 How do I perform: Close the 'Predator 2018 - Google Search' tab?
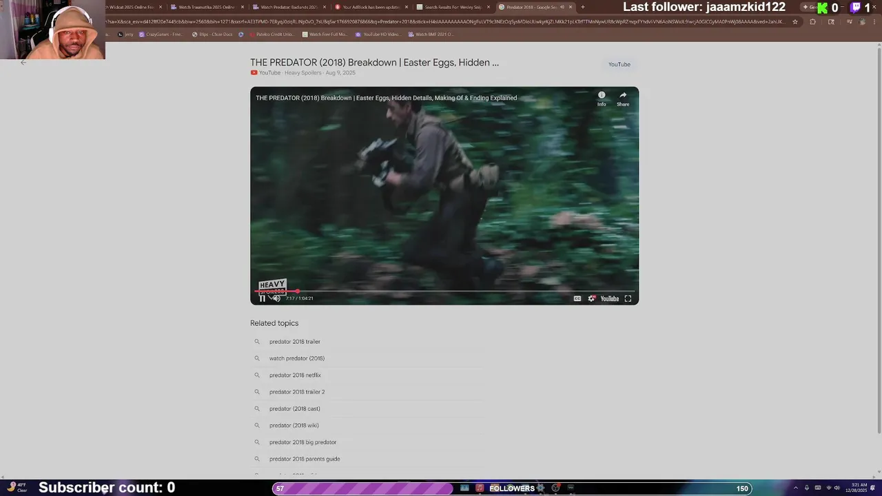click(570, 7)
